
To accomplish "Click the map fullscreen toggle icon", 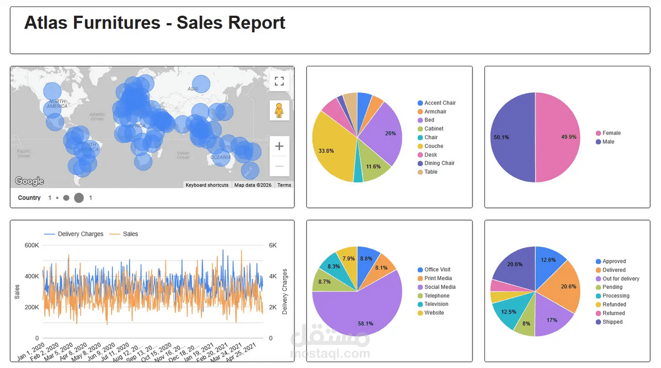I will [279, 81].
